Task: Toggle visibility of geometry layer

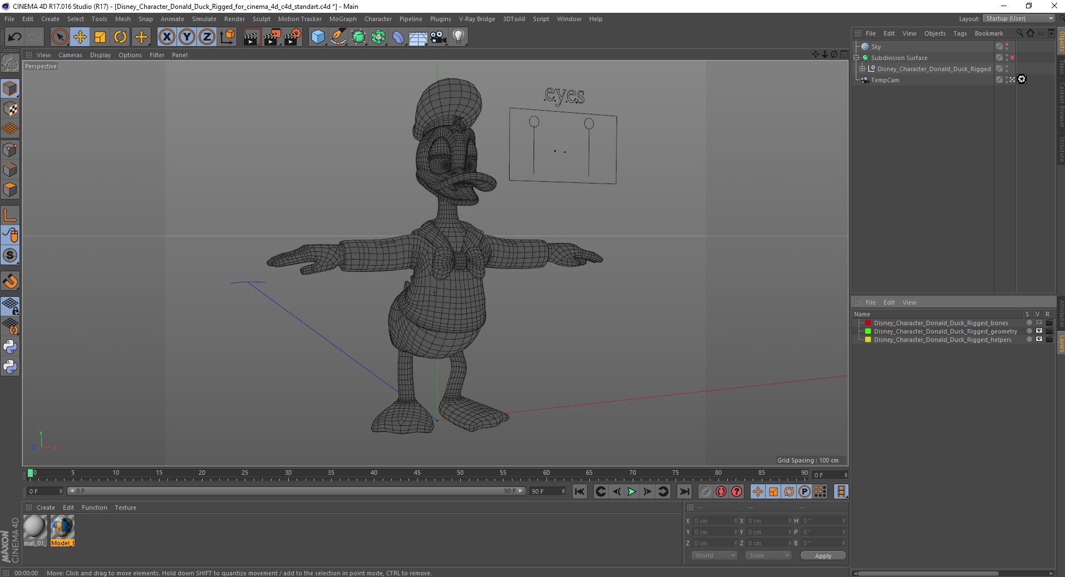Action: pos(1039,331)
